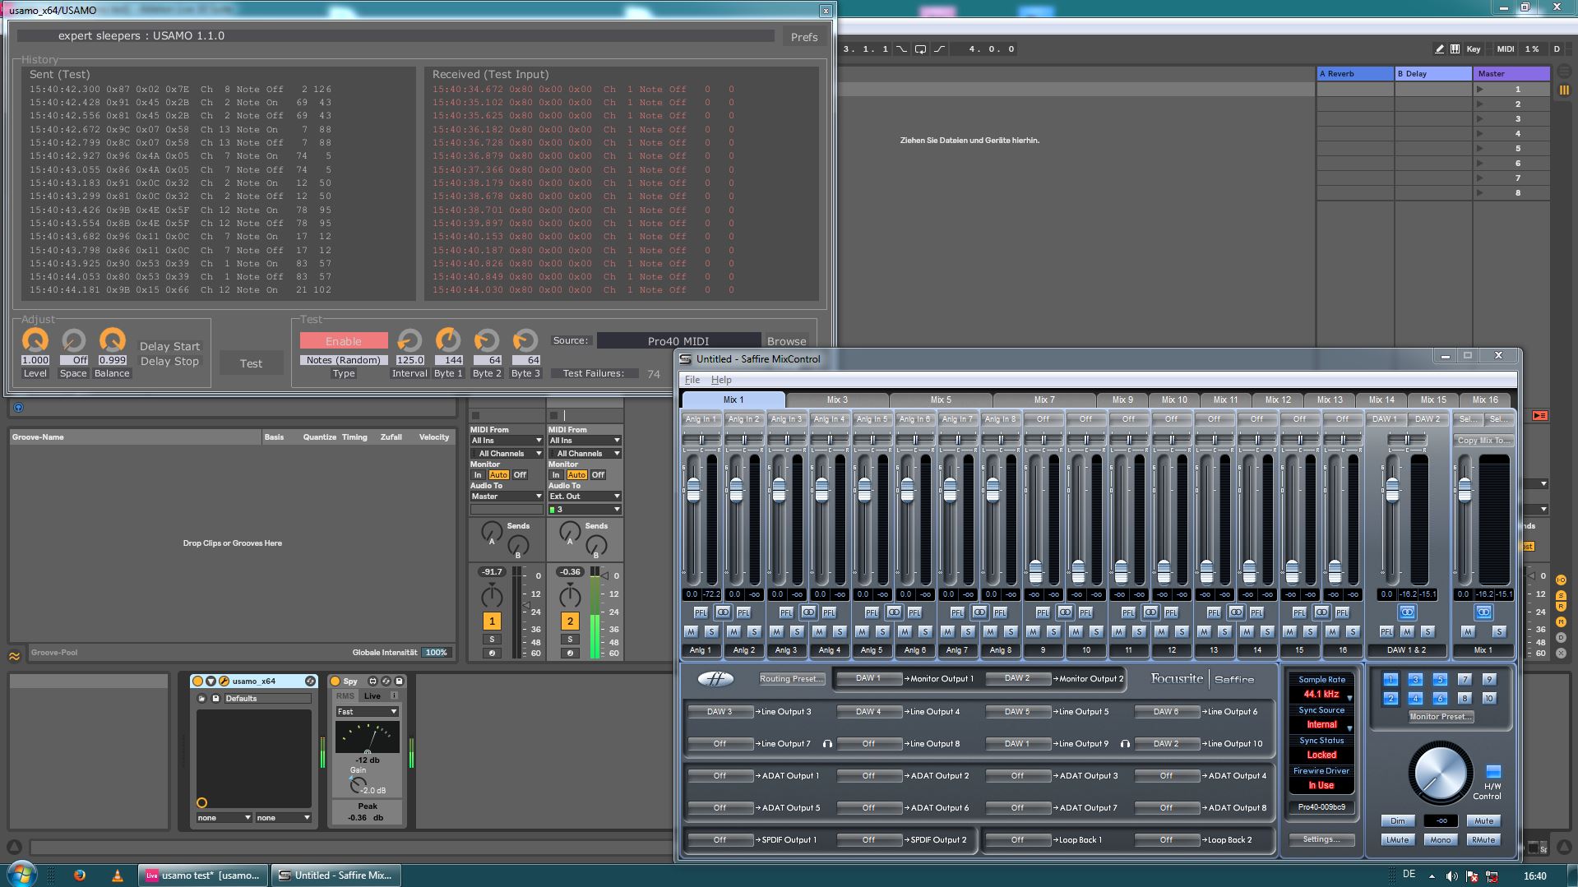This screenshot has height=887, width=1578.
Task: Open the Windows Start menu
Action: pyautogui.click(x=22, y=873)
